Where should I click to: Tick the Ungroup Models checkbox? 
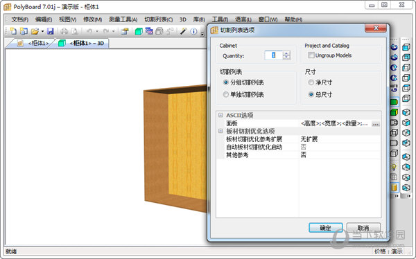(x=311, y=55)
